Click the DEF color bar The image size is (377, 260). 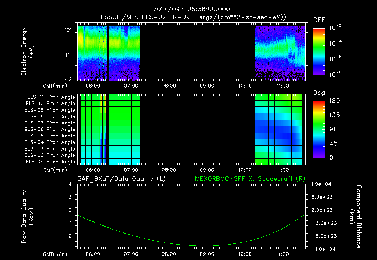coord(319,51)
